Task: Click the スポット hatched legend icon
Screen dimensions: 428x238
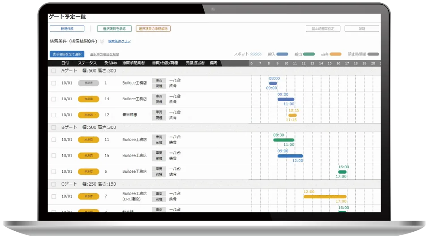Action: pos(256,54)
